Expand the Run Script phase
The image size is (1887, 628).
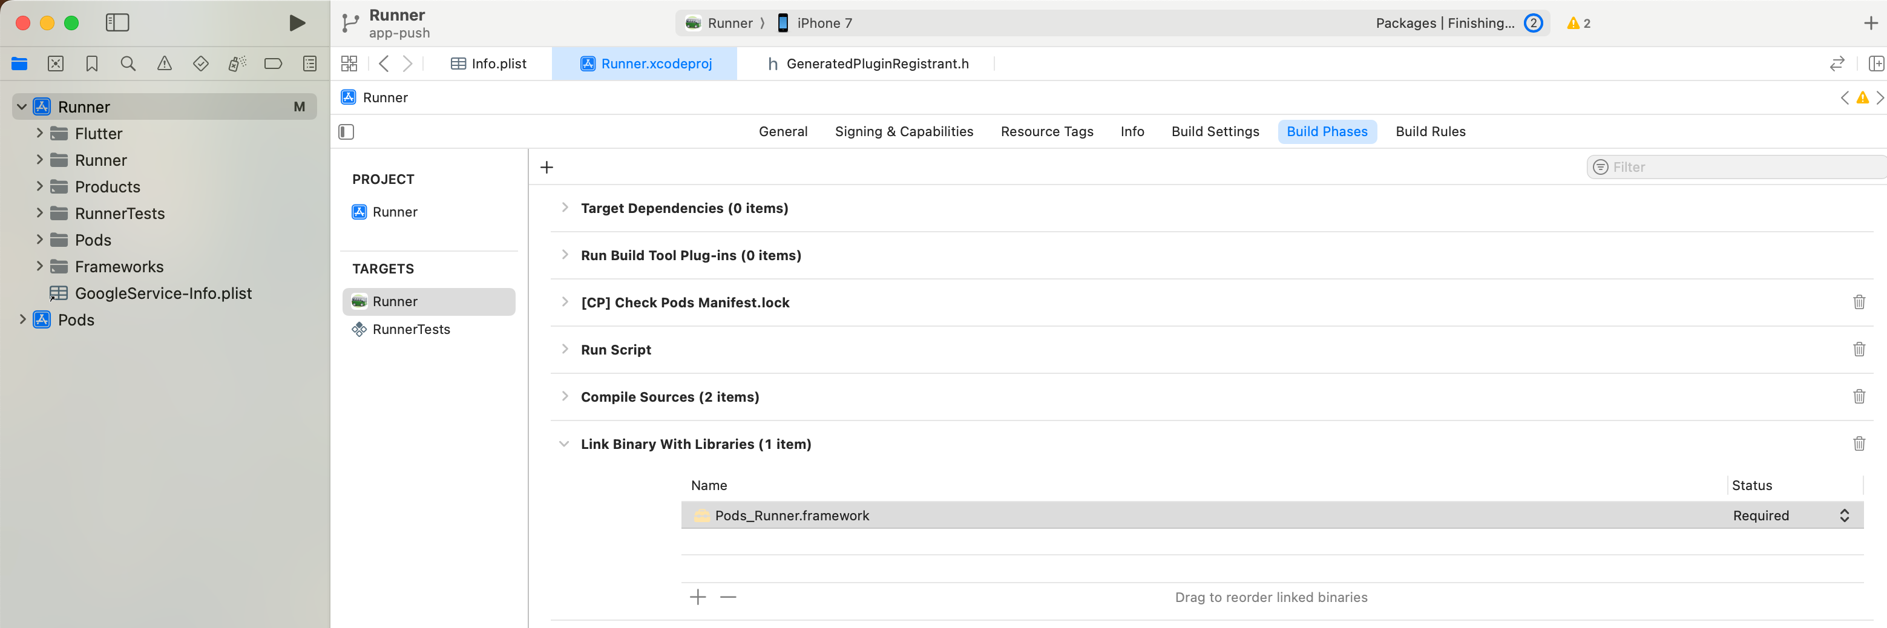(565, 349)
